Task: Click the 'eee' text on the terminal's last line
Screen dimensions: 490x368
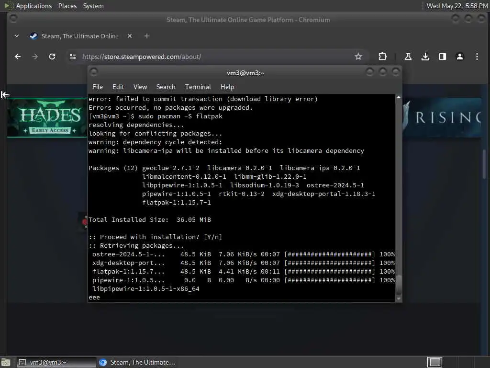Action: [x=94, y=297]
